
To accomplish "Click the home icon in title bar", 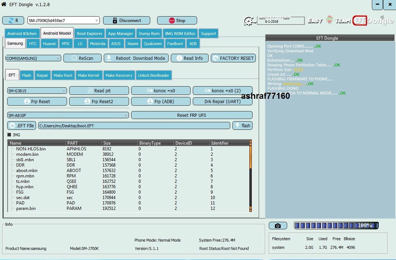I will point(4,4).
